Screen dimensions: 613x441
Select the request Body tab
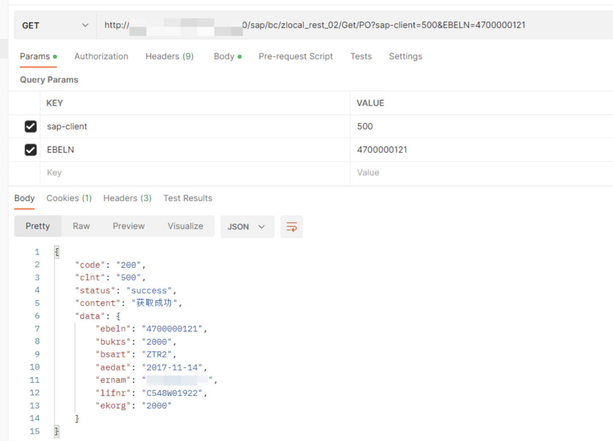224,56
